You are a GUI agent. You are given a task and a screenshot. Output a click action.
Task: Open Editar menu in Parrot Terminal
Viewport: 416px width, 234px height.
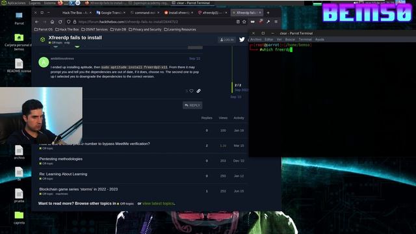(x=268, y=39)
